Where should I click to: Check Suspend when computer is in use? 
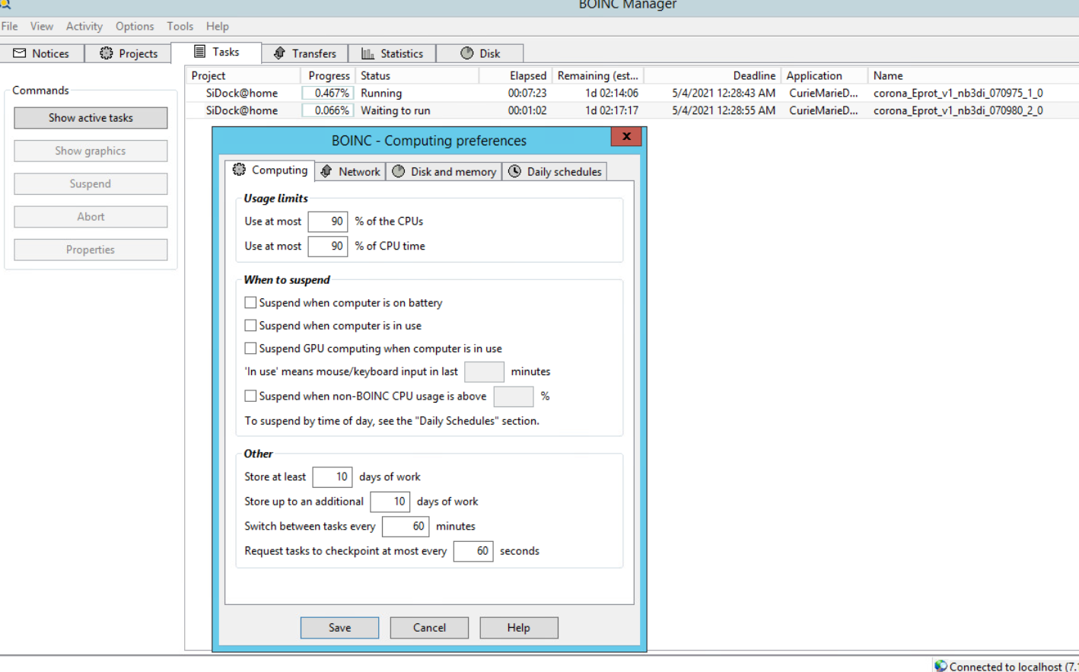[250, 326]
